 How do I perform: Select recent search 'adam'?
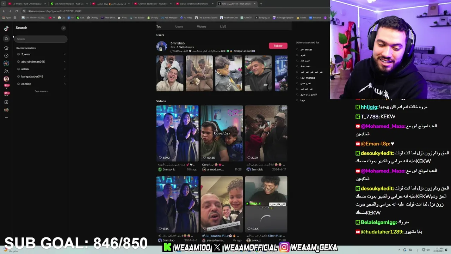(25, 69)
